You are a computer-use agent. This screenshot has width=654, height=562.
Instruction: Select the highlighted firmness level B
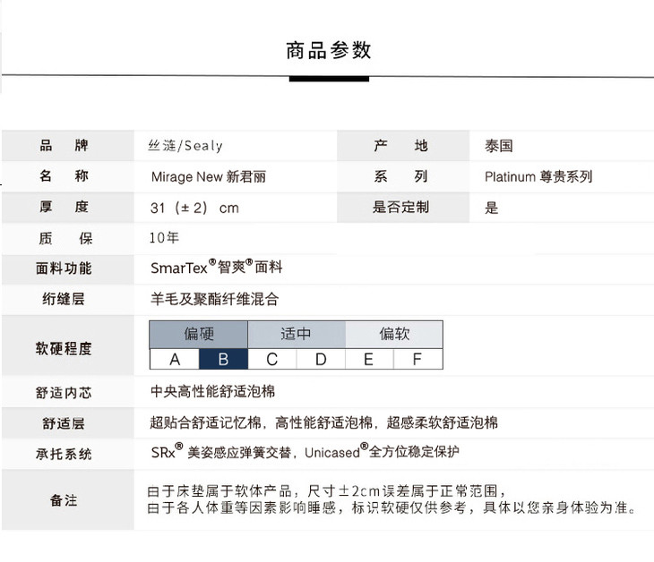(x=223, y=360)
